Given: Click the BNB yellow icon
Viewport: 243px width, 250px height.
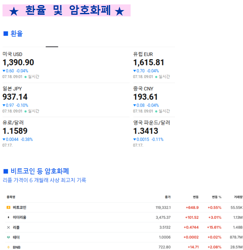Looking at the screenshot, I should click(x=8, y=247).
